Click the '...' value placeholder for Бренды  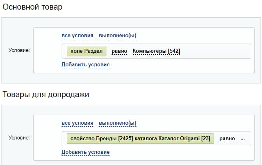coord(243,139)
